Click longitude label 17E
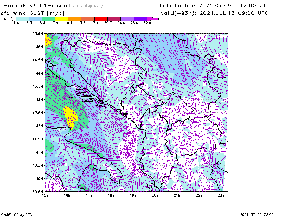Image resolution: width=281 pixels, height=217 pixels. pyautogui.click(x=89, y=195)
